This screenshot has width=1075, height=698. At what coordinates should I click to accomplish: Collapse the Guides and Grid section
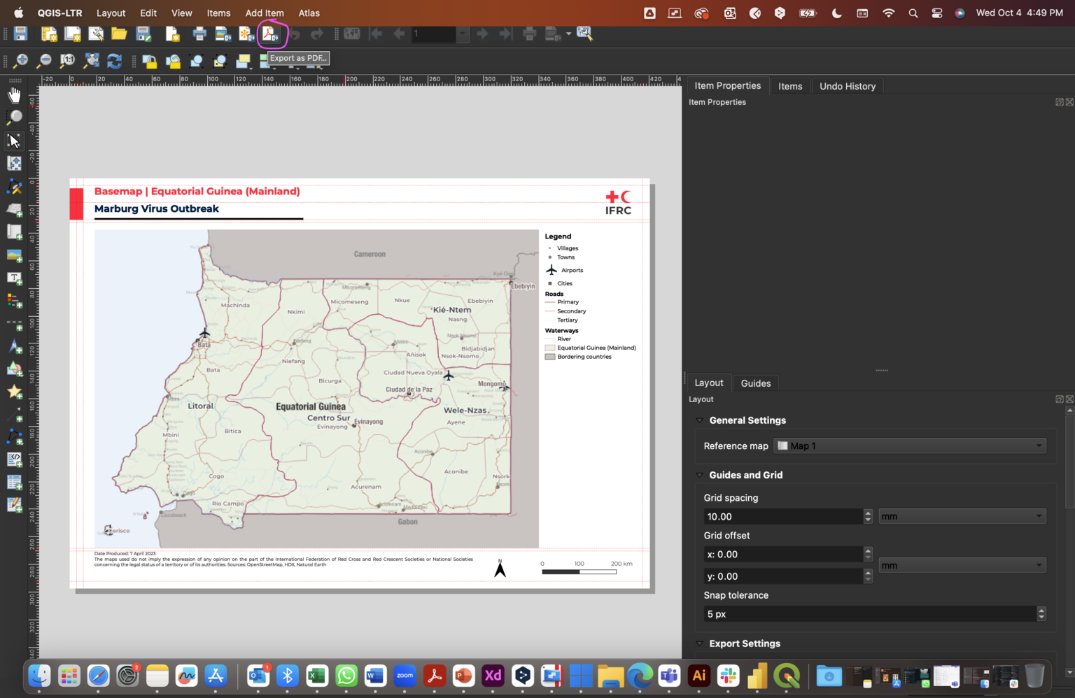699,475
